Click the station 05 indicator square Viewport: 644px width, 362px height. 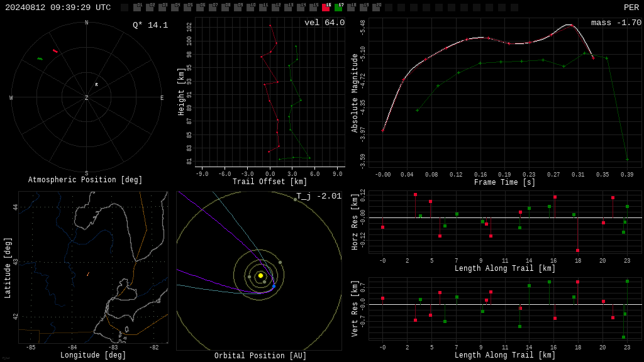coord(187,8)
